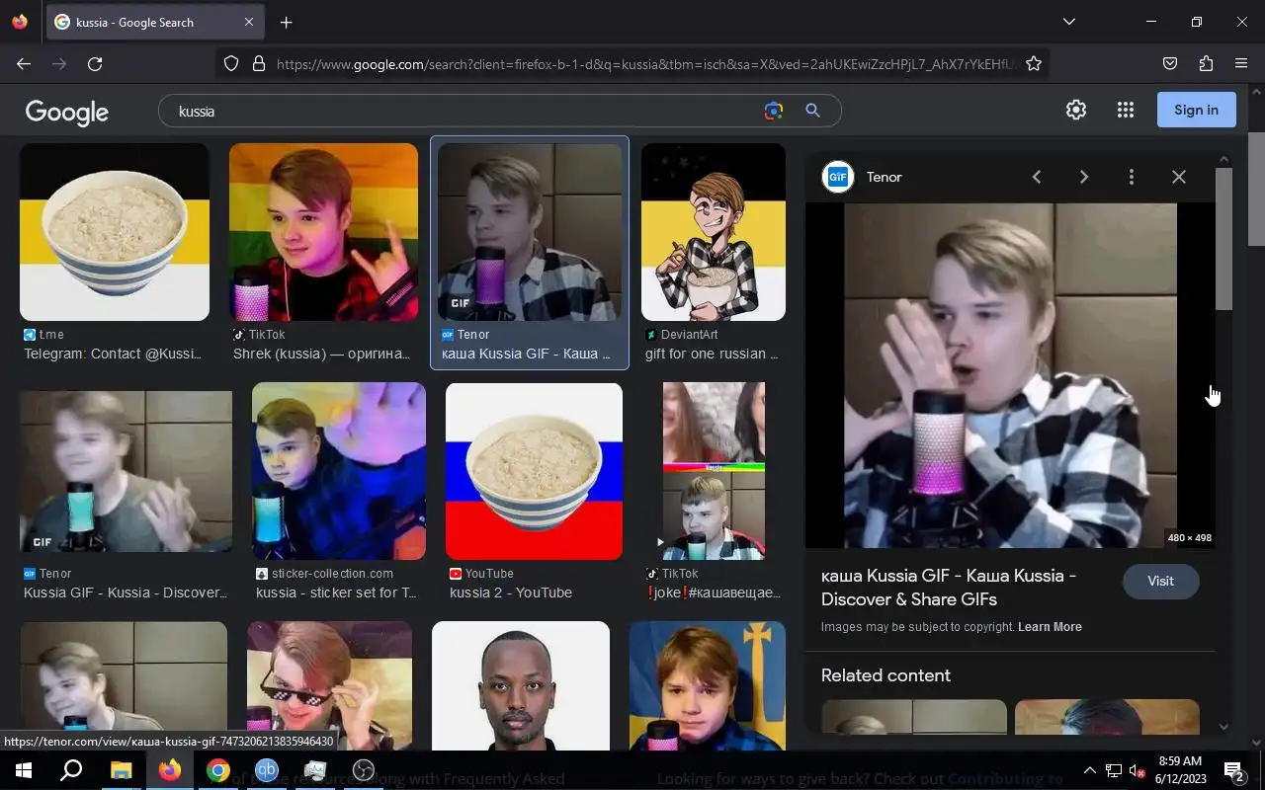This screenshot has height=790, width=1265.
Task: Open the notification center icon
Action: (1234, 770)
